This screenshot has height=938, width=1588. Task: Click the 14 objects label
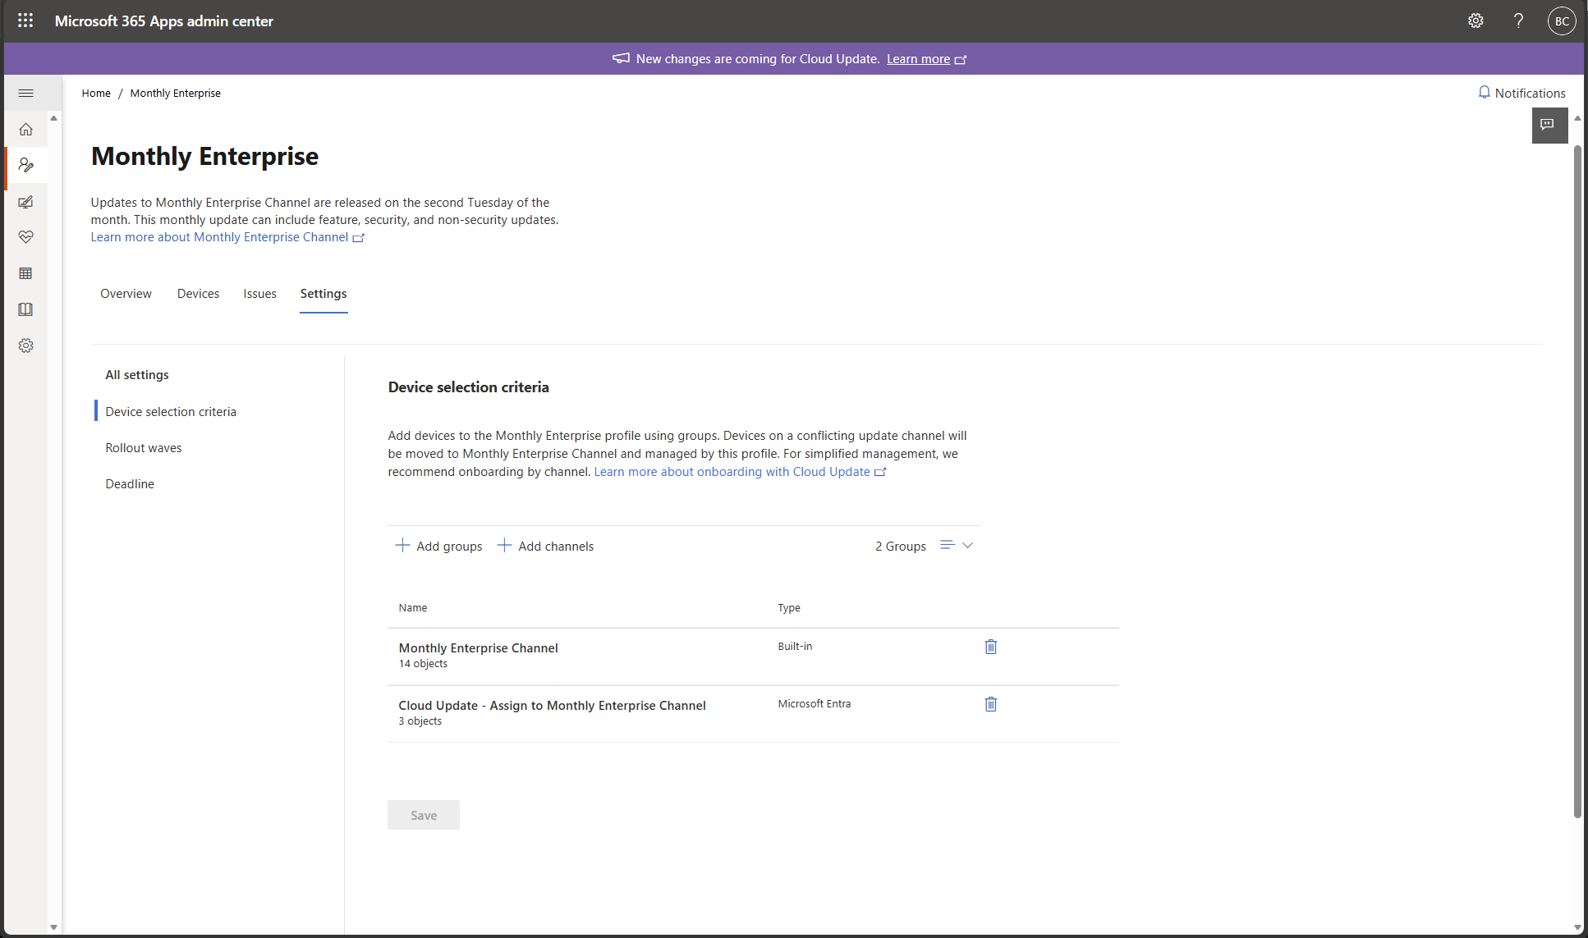tap(423, 664)
